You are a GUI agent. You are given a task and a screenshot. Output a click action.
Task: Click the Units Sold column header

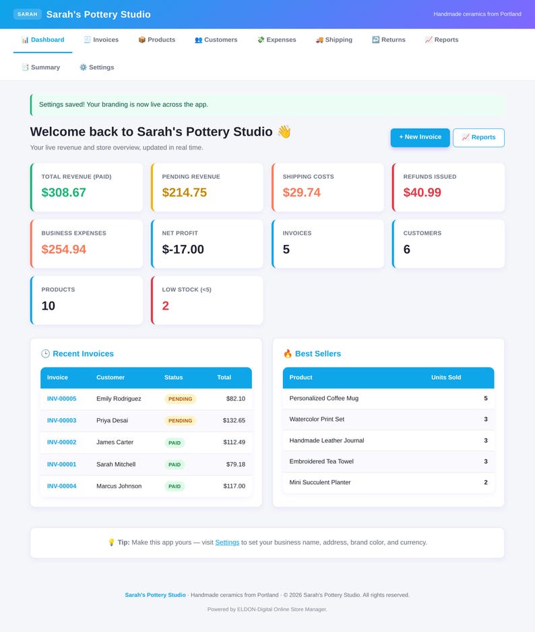[x=446, y=378]
